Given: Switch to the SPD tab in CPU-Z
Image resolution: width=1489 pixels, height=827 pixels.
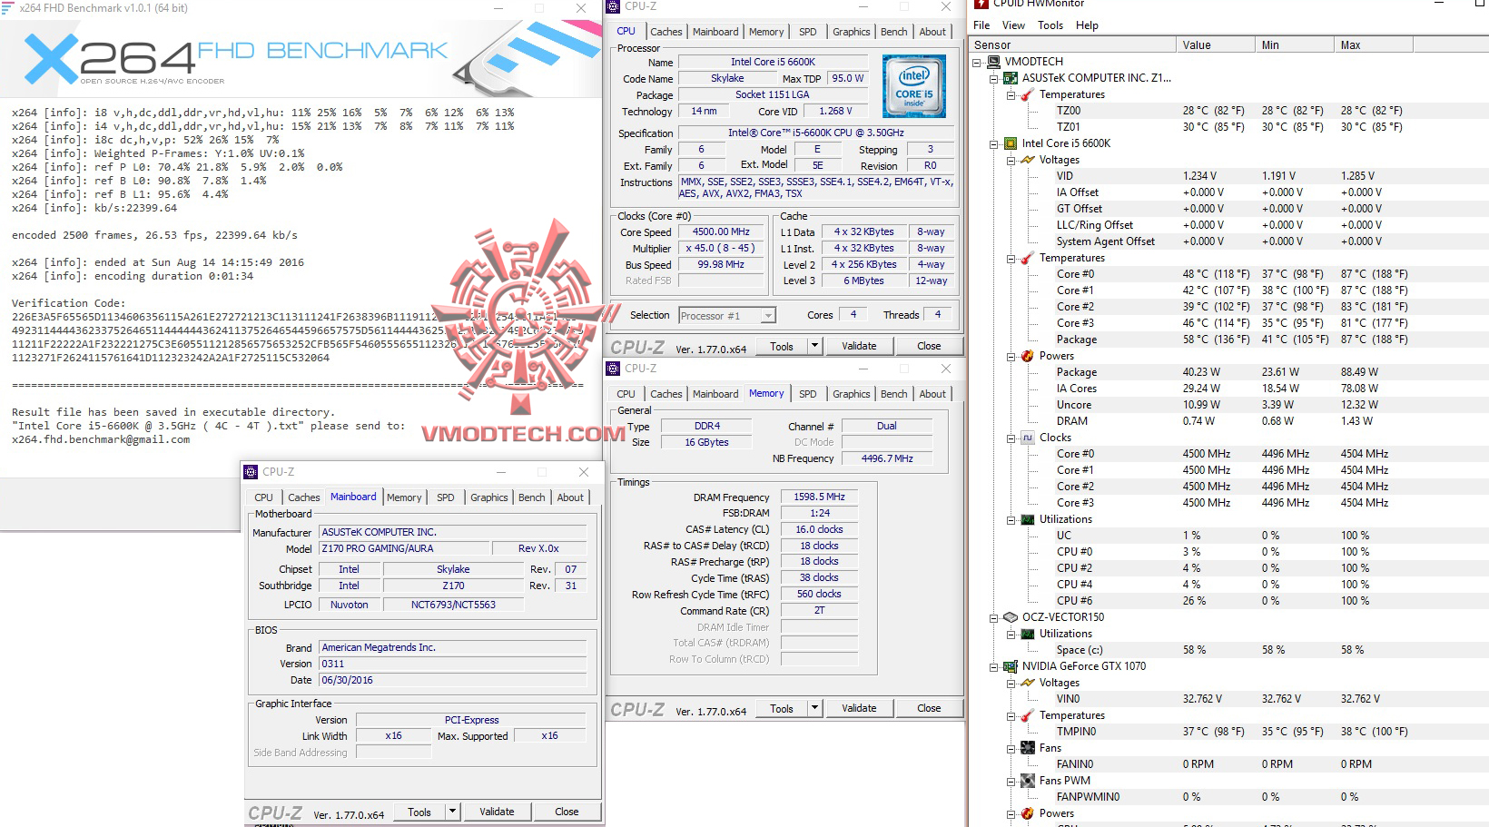Looking at the screenshot, I should [807, 31].
